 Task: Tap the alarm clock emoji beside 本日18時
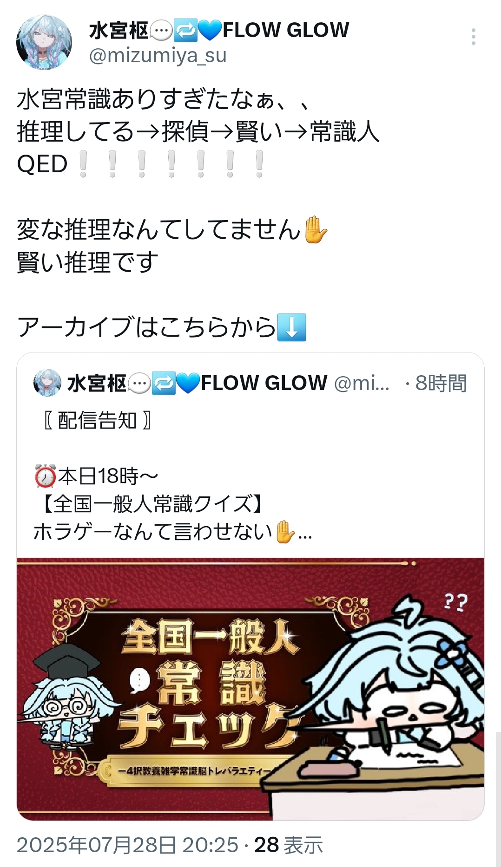click(x=46, y=476)
